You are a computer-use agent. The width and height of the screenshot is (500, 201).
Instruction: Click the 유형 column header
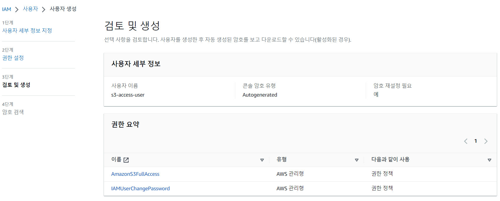(282, 160)
